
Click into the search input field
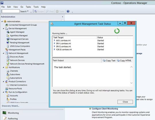11,11
